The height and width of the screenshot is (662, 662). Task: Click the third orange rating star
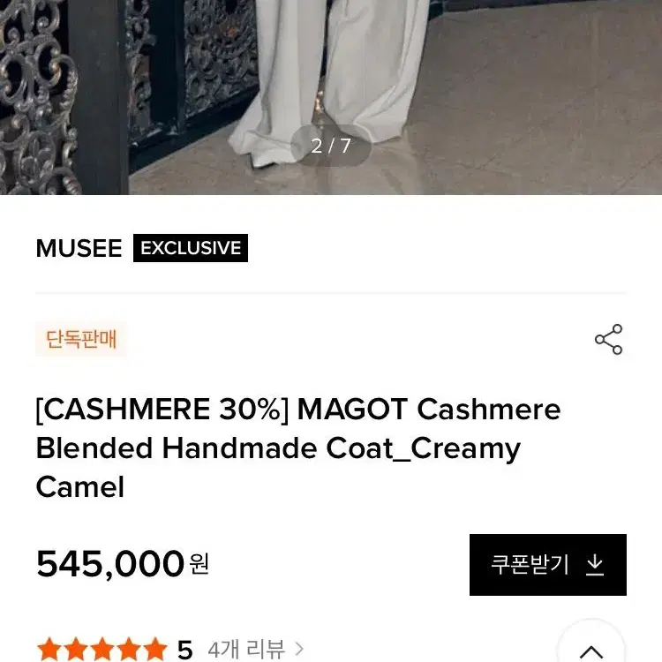(102, 649)
